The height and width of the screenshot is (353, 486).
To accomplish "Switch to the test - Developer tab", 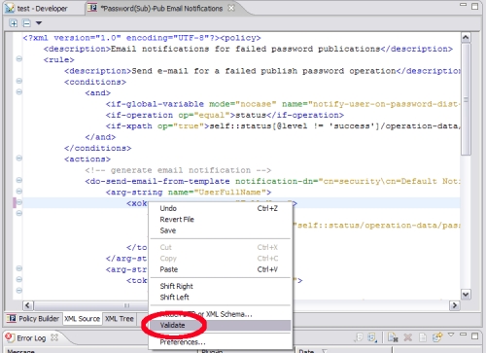I will (x=36, y=9).
